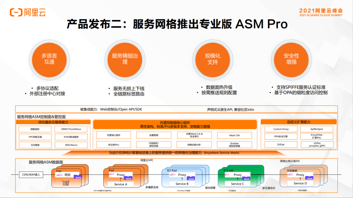Click the EnvoyFilter 扩展中心 box
The image size is (353, 198).
(317, 136)
